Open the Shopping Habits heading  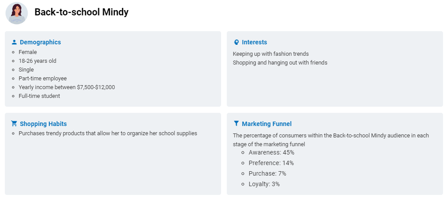click(44, 124)
